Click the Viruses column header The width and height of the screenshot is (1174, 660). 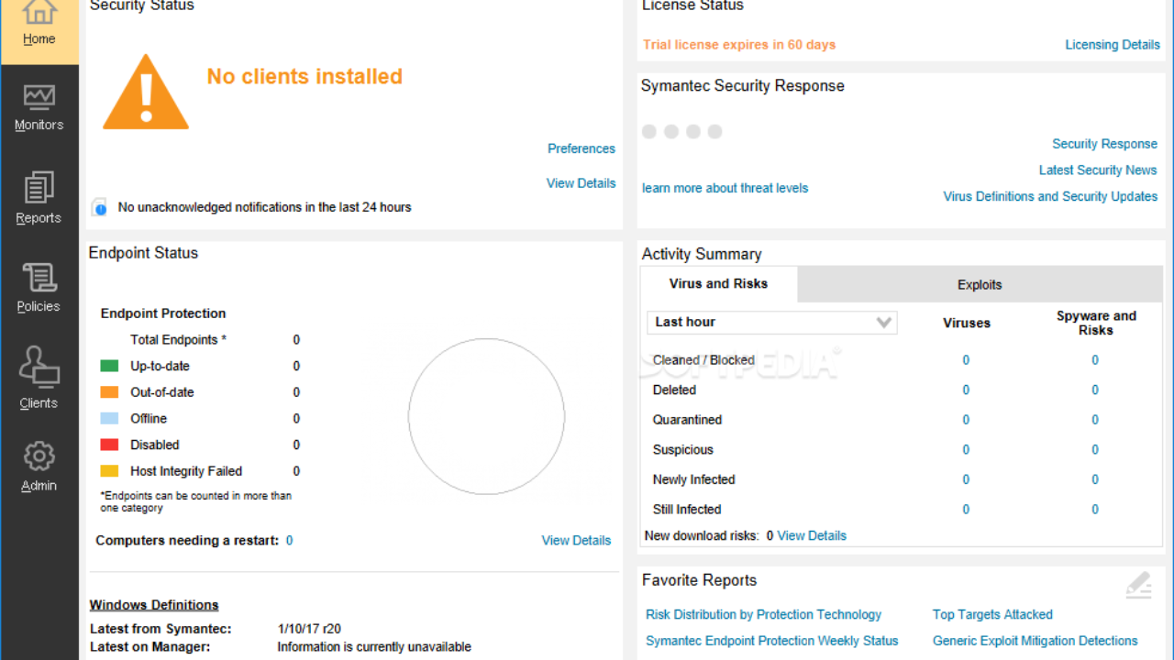(967, 323)
